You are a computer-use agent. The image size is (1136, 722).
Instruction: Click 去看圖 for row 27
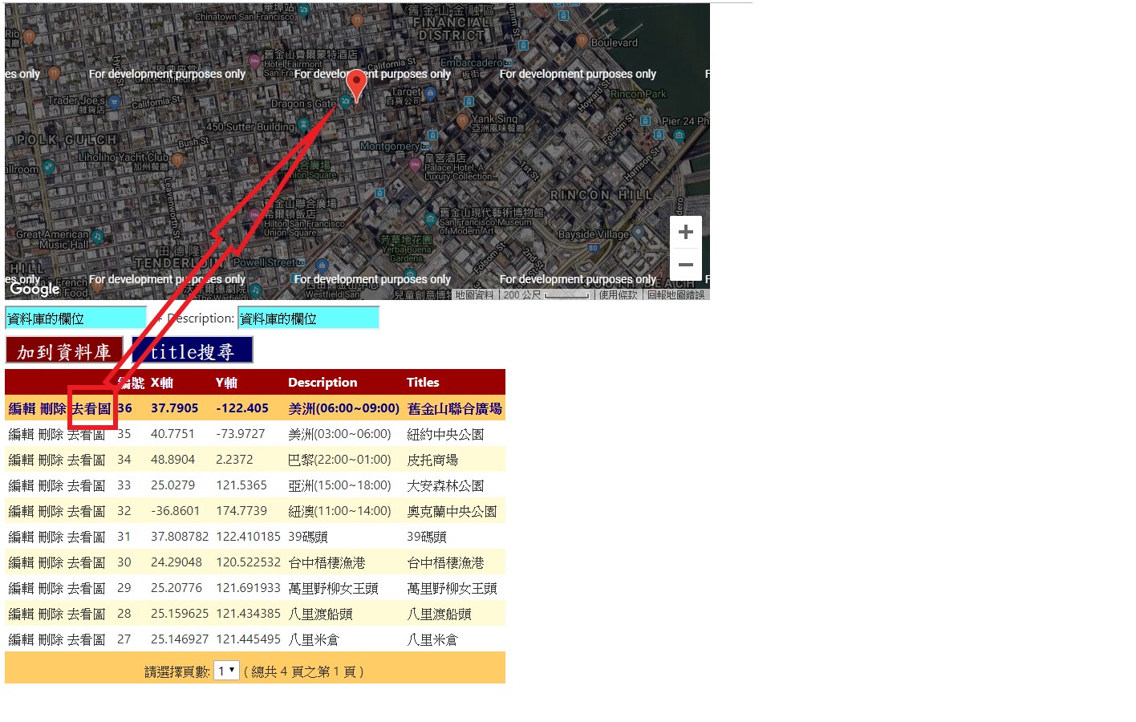[86, 639]
